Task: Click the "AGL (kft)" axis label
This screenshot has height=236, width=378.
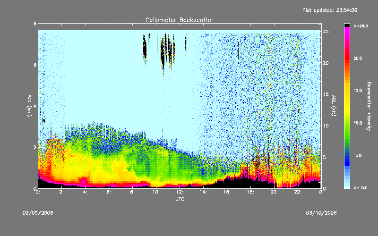Action: pyautogui.click(x=334, y=106)
